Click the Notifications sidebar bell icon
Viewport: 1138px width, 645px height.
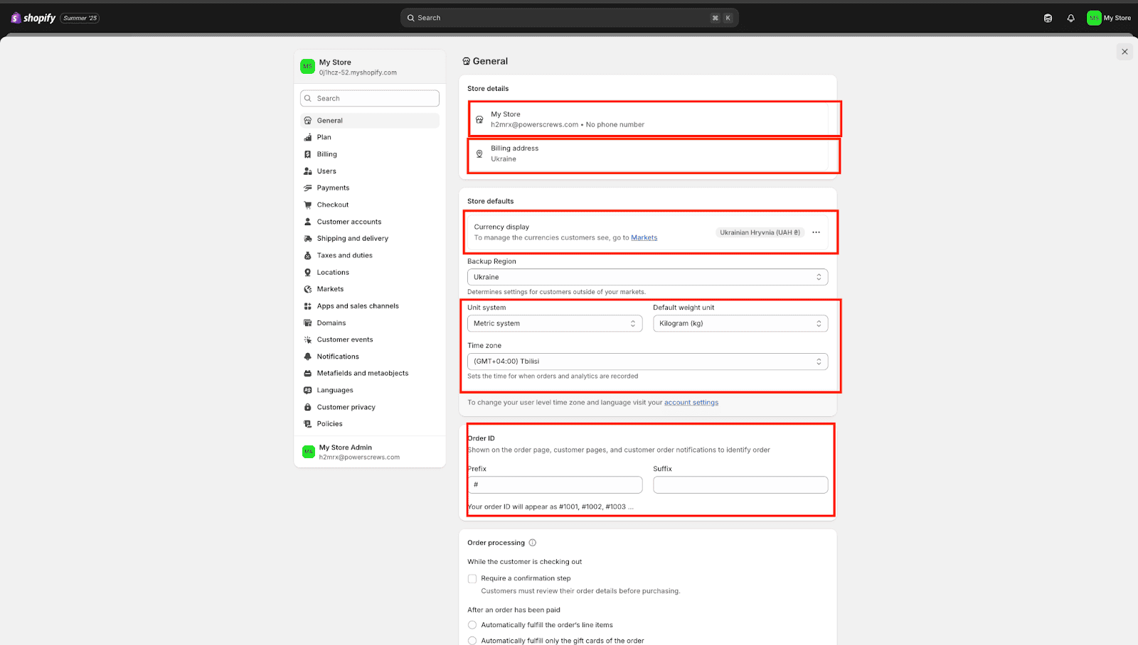pos(308,357)
